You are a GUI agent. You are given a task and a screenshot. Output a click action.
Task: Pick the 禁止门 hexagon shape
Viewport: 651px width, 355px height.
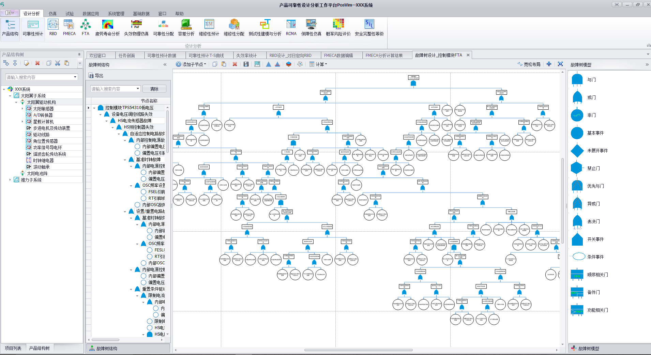click(x=577, y=168)
